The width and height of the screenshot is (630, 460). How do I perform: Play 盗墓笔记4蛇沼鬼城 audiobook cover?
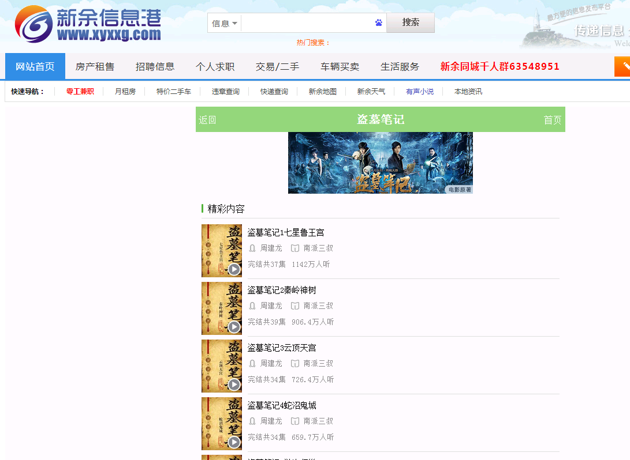pyautogui.click(x=222, y=424)
